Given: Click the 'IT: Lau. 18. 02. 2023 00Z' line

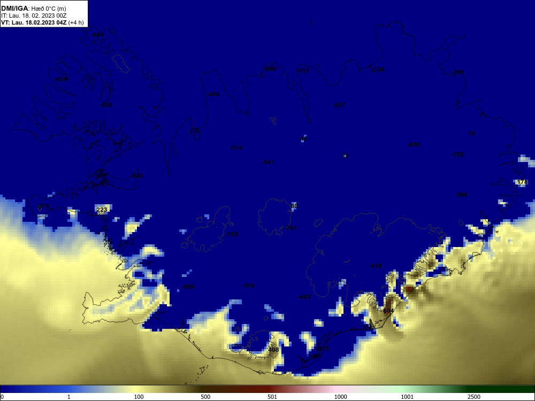Looking at the screenshot, I should (x=34, y=16).
